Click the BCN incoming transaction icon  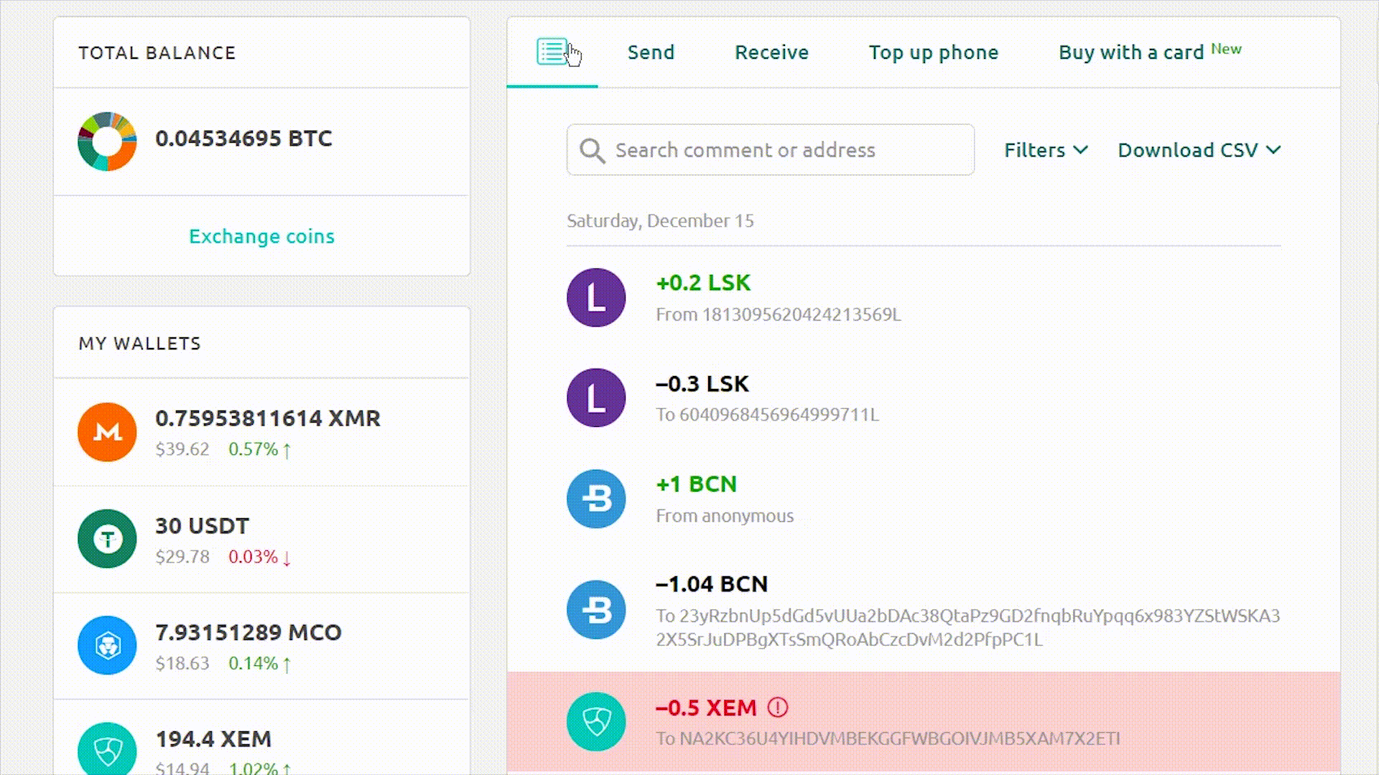595,498
